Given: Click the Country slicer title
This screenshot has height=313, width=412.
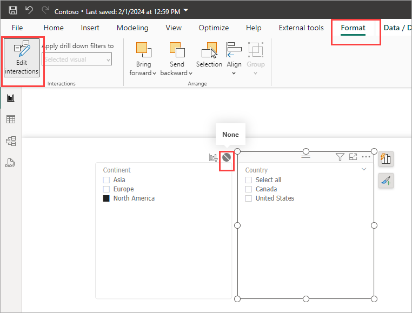Looking at the screenshot, I should [256, 170].
